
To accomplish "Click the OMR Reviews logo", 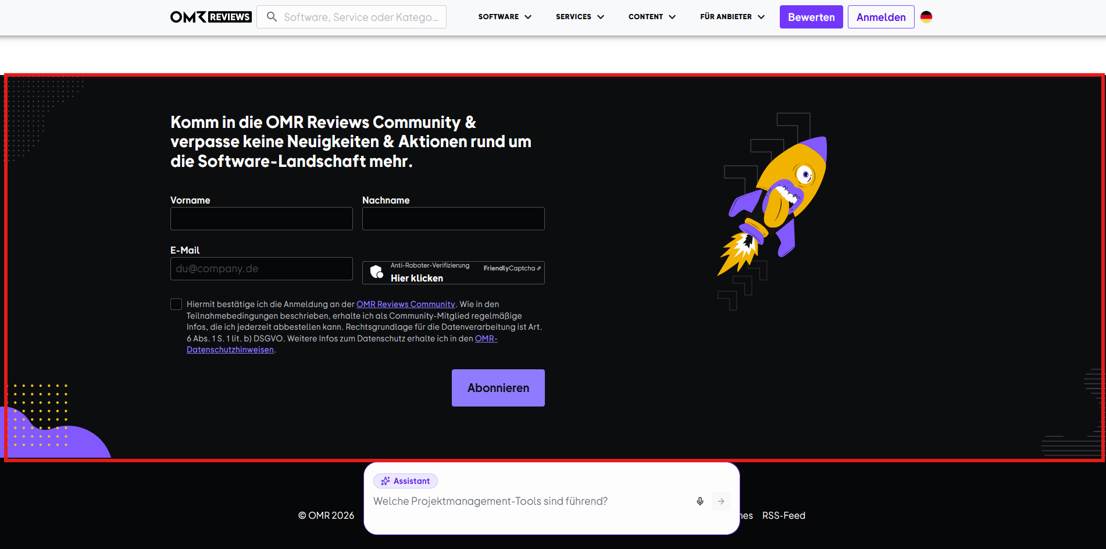I will (x=211, y=17).
